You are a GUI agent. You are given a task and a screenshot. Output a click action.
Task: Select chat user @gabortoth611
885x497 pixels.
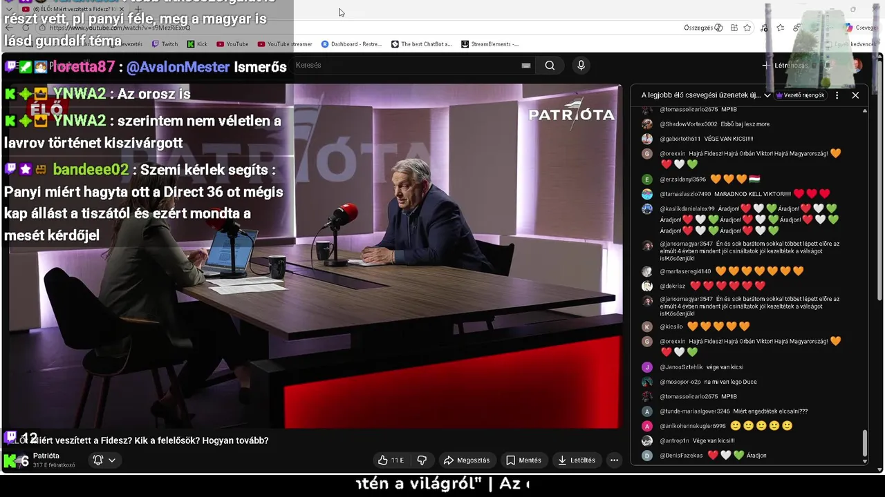tap(680, 139)
